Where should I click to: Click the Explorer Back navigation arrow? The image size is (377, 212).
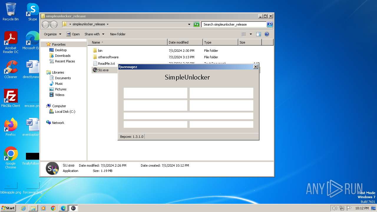45,24
